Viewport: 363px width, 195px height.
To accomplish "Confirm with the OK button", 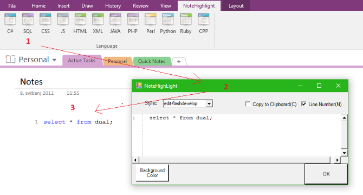I will click(326, 174).
